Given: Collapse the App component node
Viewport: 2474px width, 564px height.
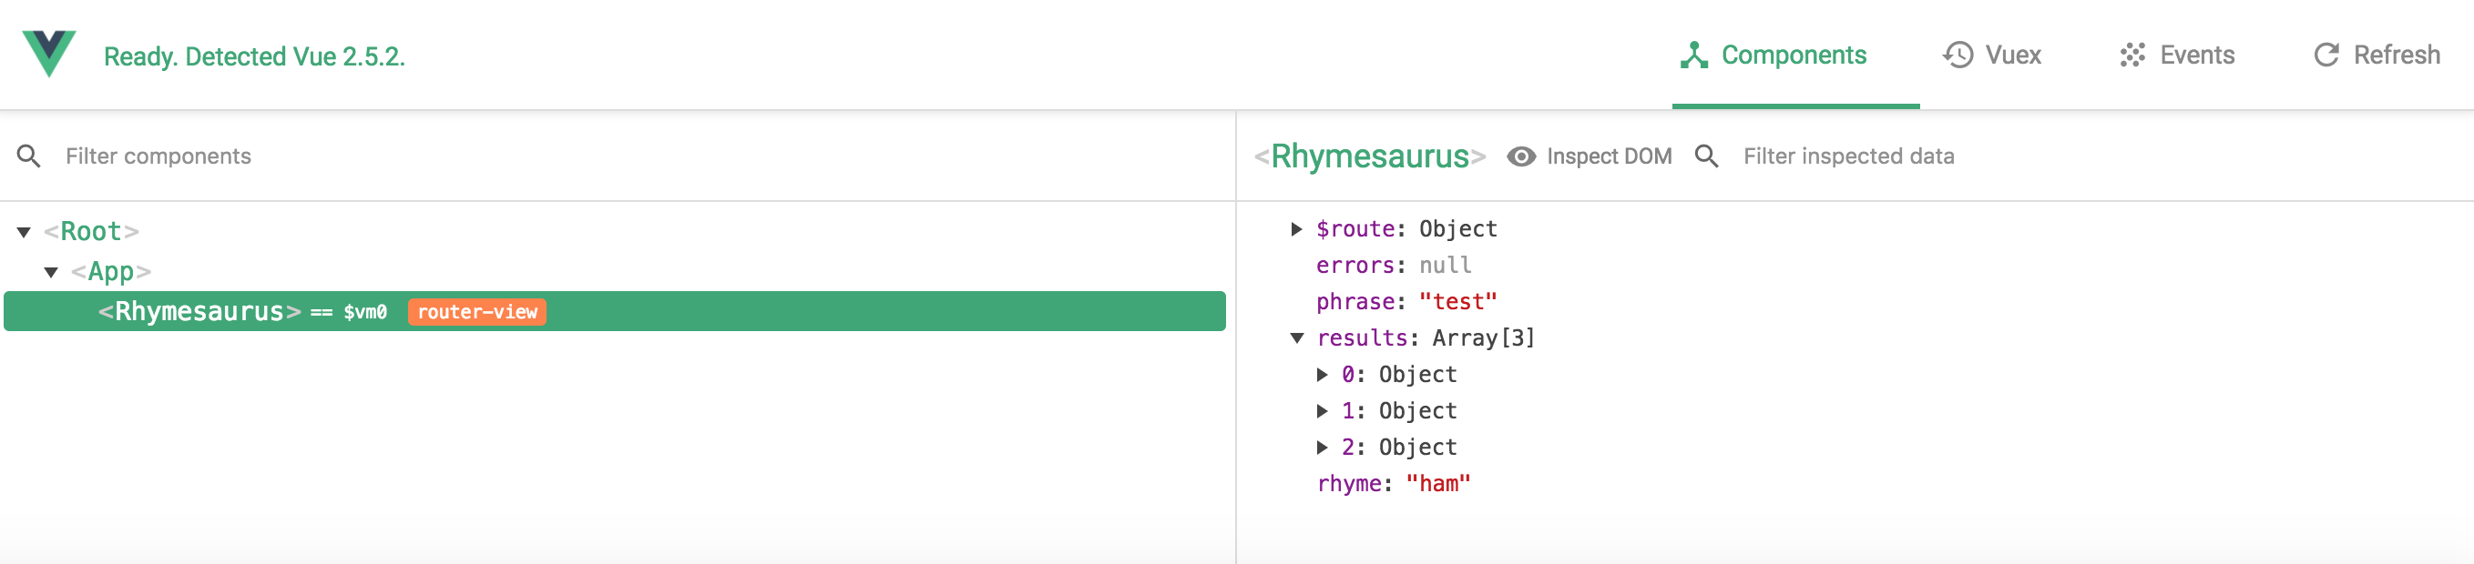Looking at the screenshot, I should point(52,272).
